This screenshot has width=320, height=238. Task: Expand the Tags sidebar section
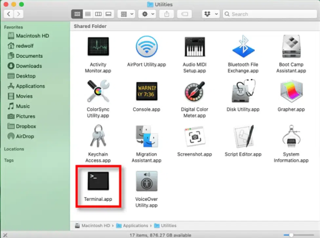click(x=9, y=160)
